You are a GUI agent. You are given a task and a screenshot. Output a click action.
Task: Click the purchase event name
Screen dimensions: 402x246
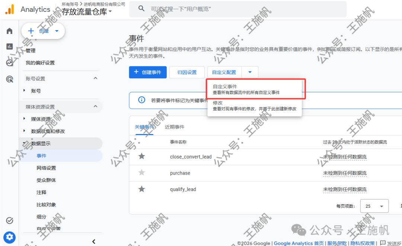(180, 173)
